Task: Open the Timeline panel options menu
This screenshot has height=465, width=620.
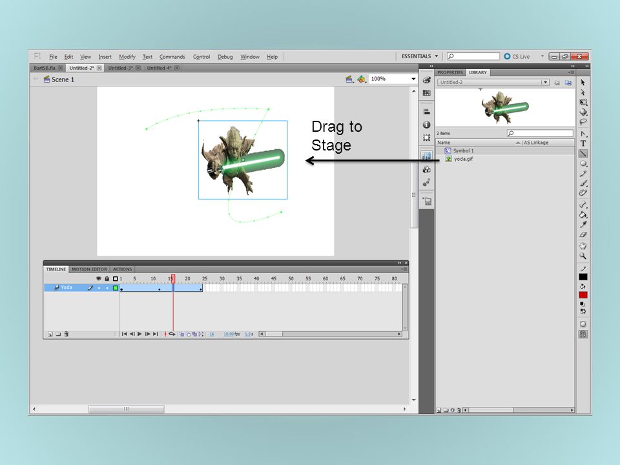Action: point(403,269)
